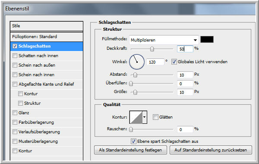This screenshot has height=164, width=259.
Task: Click Auf Standardeinstellung zurücksetzen button
Action: [x=211, y=150]
